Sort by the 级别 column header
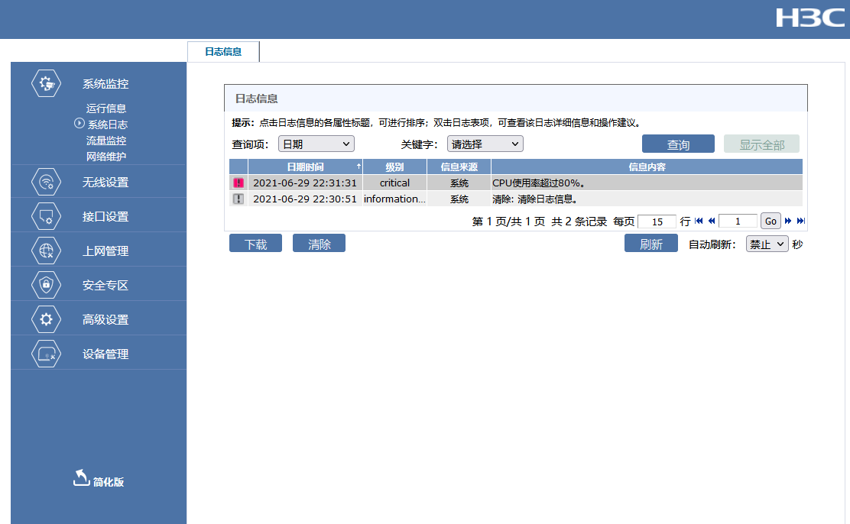 point(394,167)
